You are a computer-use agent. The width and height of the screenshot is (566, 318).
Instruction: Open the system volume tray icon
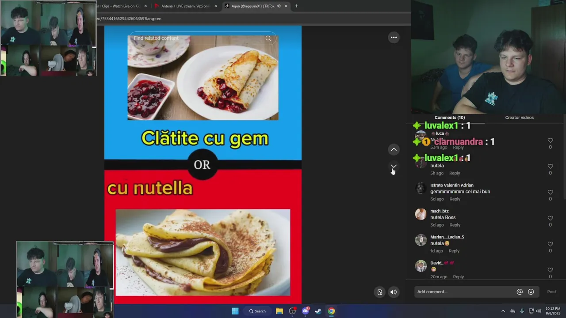click(538, 311)
